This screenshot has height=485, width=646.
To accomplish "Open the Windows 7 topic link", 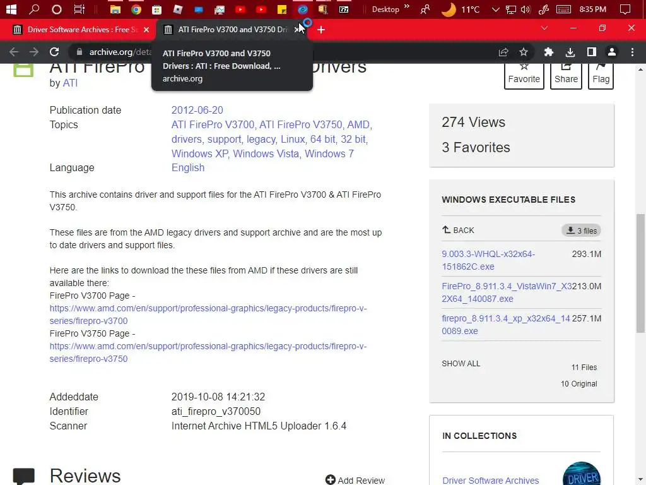I will 329,153.
